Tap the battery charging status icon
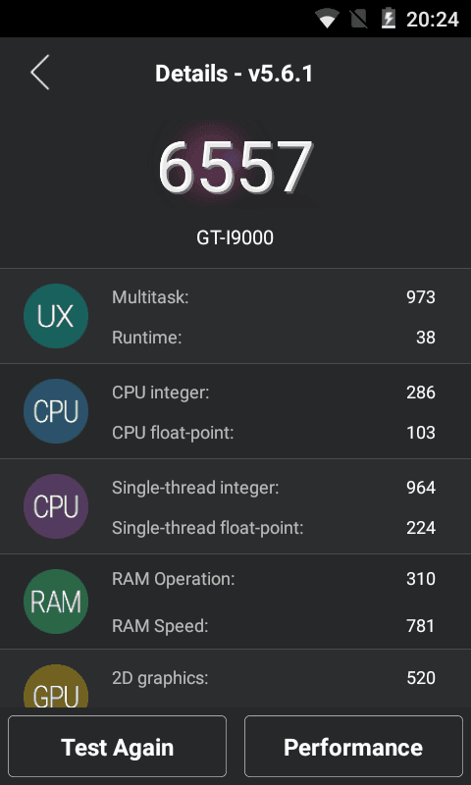Screen dimensions: 471x785 [x=389, y=19]
